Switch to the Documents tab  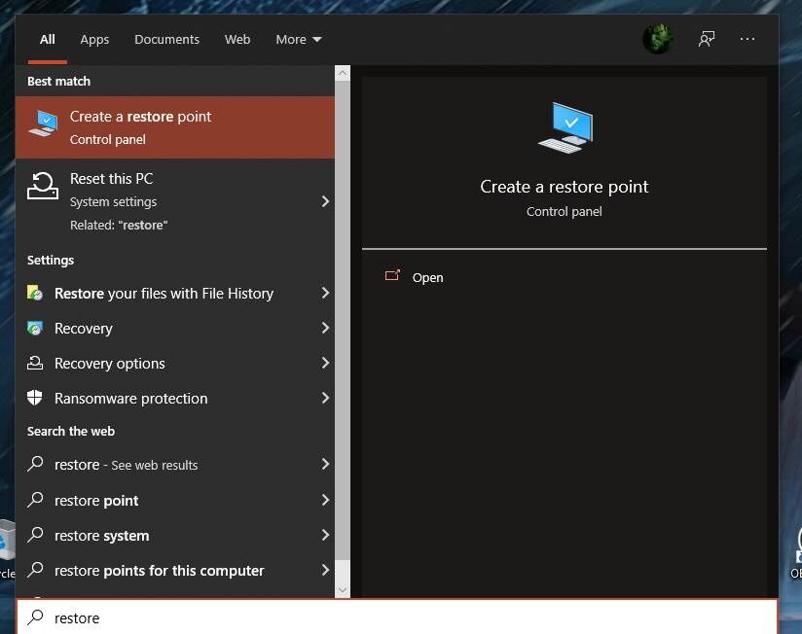[166, 40]
